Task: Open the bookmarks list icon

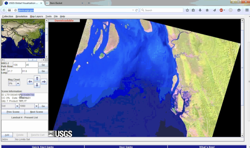Action: pyautogui.click(x=193, y=10)
